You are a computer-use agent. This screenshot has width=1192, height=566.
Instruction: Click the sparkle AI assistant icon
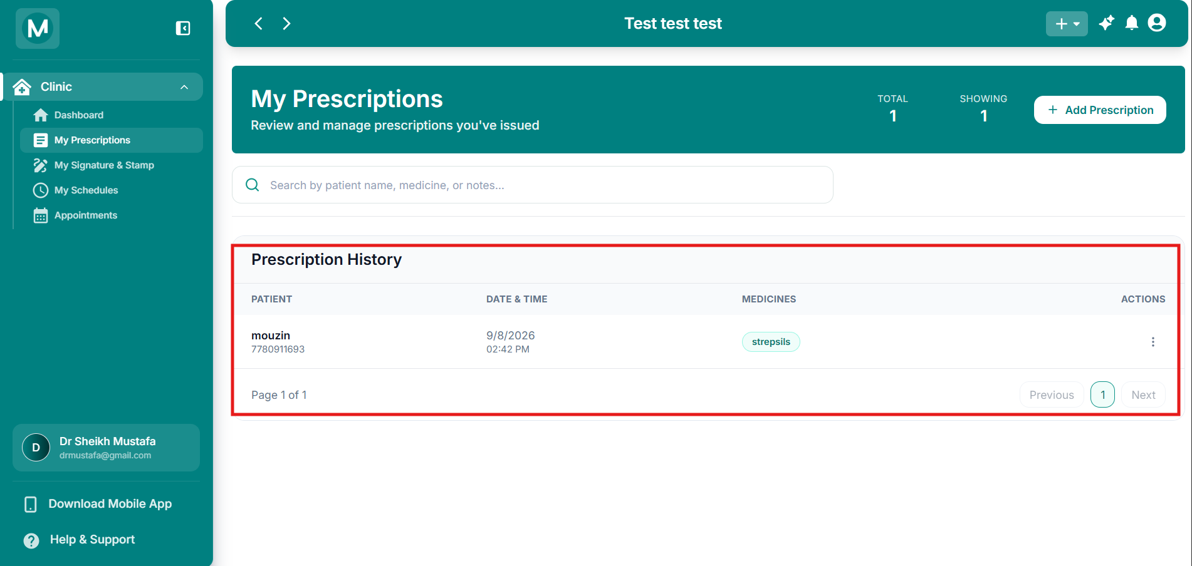pyautogui.click(x=1107, y=23)
